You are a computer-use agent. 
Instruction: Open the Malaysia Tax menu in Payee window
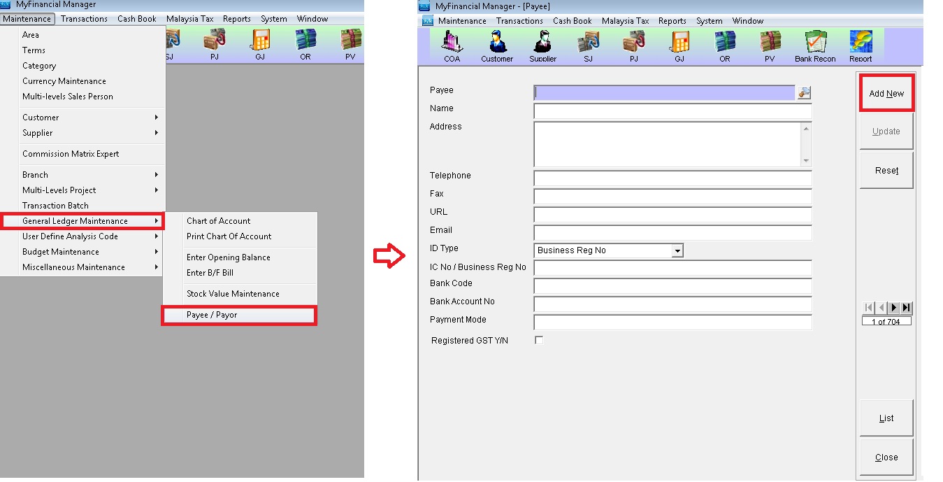tap(625, 21)
